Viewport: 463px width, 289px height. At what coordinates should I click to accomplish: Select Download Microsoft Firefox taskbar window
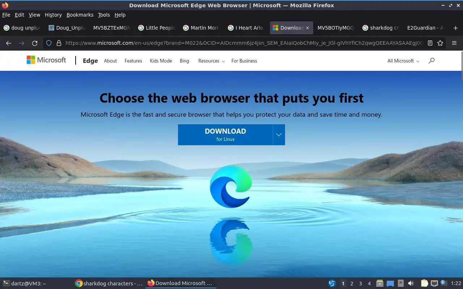tap(181, 284)
